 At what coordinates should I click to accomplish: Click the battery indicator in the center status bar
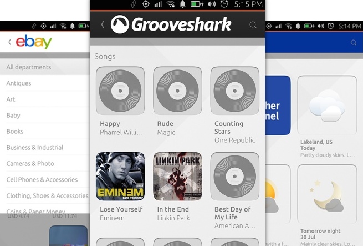pos(196,4)
